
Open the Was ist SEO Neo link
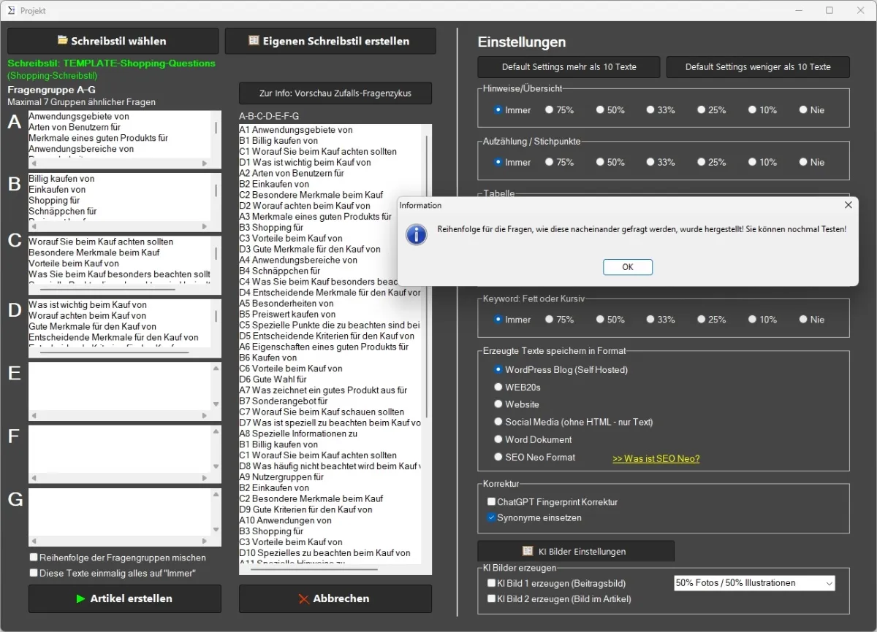point(656,459)
